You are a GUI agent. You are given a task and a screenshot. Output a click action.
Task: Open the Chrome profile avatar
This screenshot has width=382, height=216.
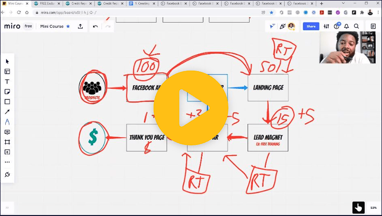[x=370, y=12]
